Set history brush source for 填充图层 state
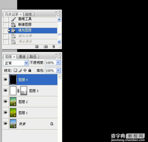The width and height of the screenshot is (148, 142). tap(5, 30)
